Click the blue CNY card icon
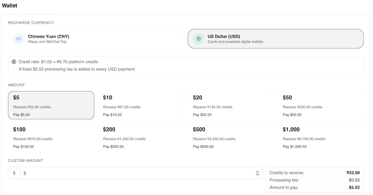Screen dimensions: 373x195 pos(19,39)
